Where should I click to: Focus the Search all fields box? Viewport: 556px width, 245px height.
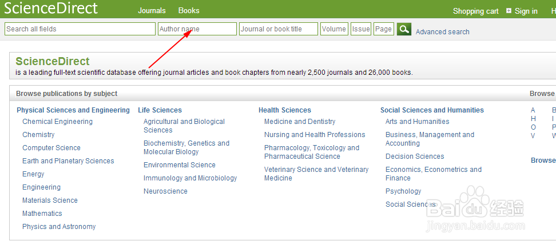(x=80, y=29)
